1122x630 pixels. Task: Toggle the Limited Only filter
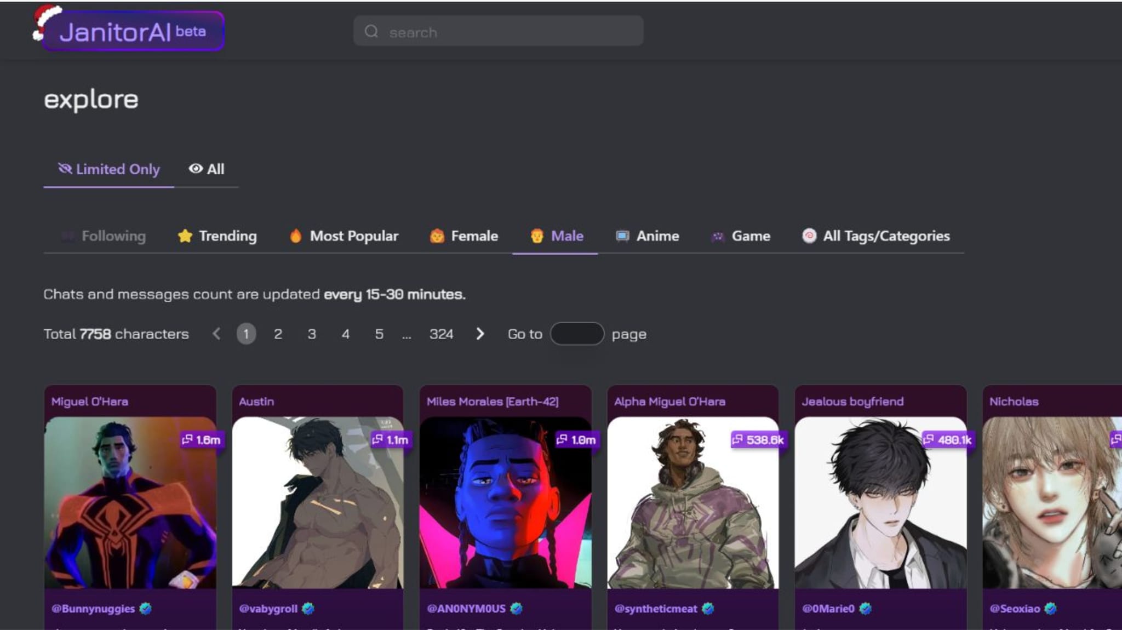(108, 169)
